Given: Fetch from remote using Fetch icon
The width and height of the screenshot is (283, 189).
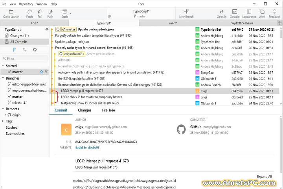Looking at the screenshot, I should pos(29,14).
